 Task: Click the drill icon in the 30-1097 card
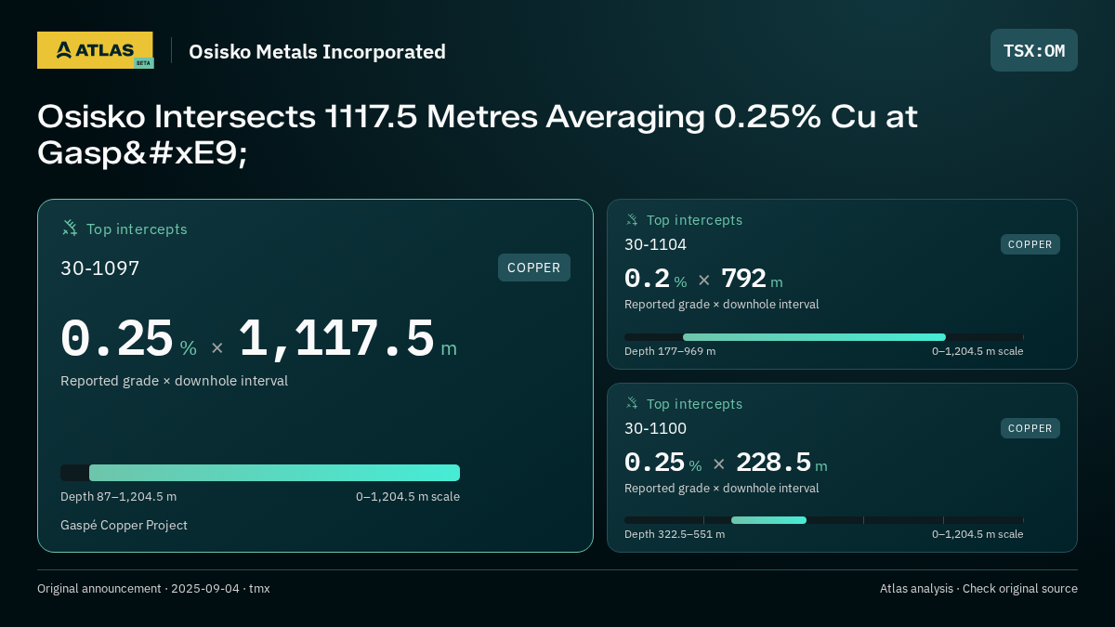click(70, 229)
